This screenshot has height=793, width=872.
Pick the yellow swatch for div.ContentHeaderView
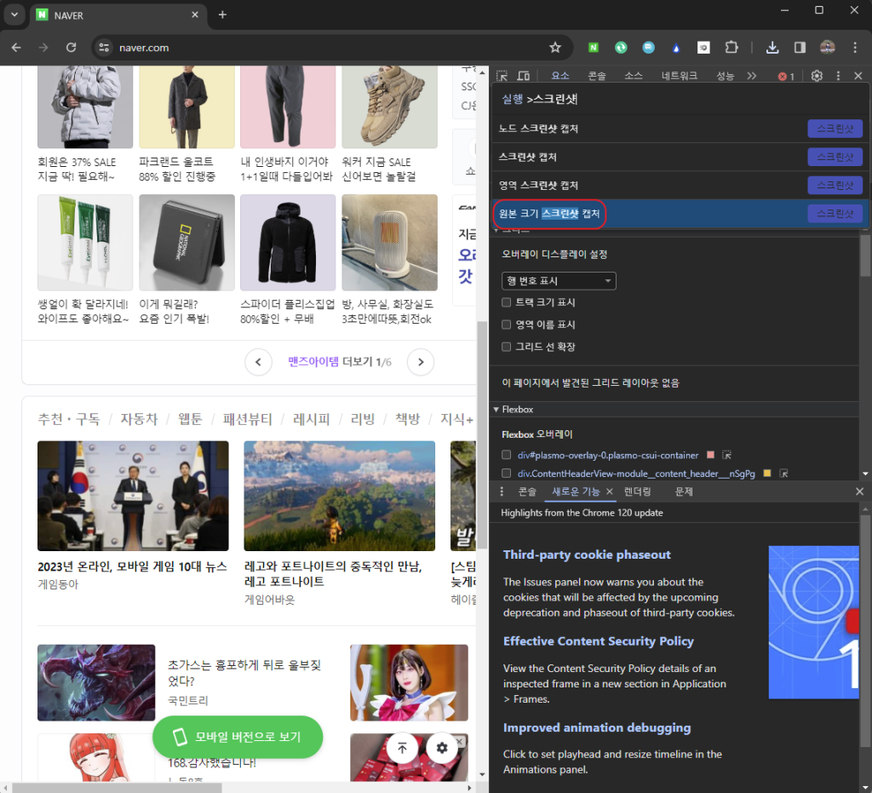[767, 474]
